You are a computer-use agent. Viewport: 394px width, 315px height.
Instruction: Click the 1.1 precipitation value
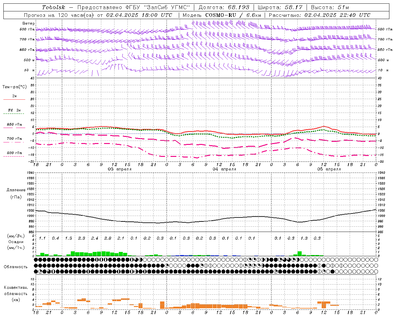coord(42,238)
